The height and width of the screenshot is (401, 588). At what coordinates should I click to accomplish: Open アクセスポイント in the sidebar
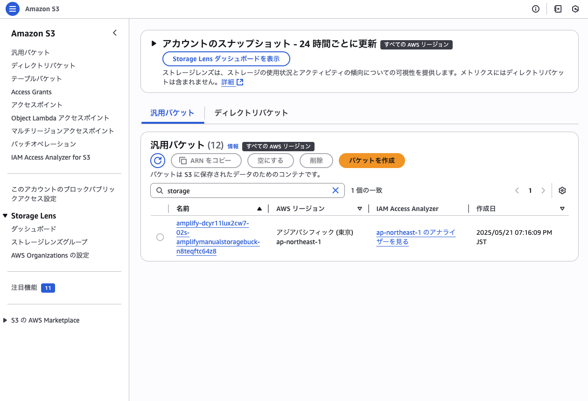[x=37, y=105]
